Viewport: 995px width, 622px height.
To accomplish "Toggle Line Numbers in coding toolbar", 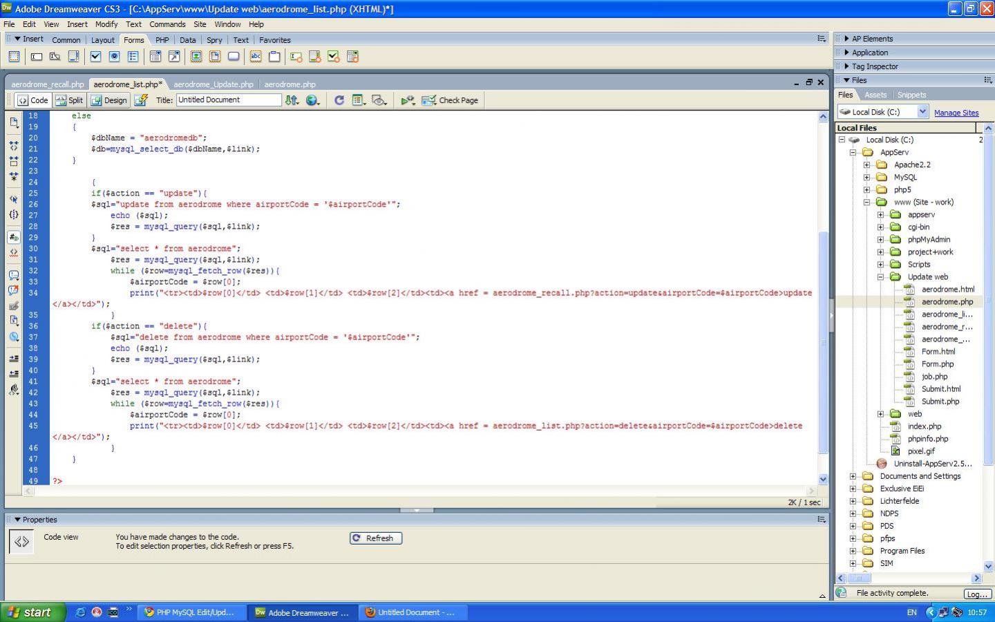I will coord(14,237).
